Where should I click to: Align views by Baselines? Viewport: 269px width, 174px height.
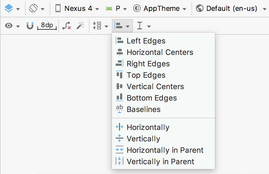coord(144,109)
